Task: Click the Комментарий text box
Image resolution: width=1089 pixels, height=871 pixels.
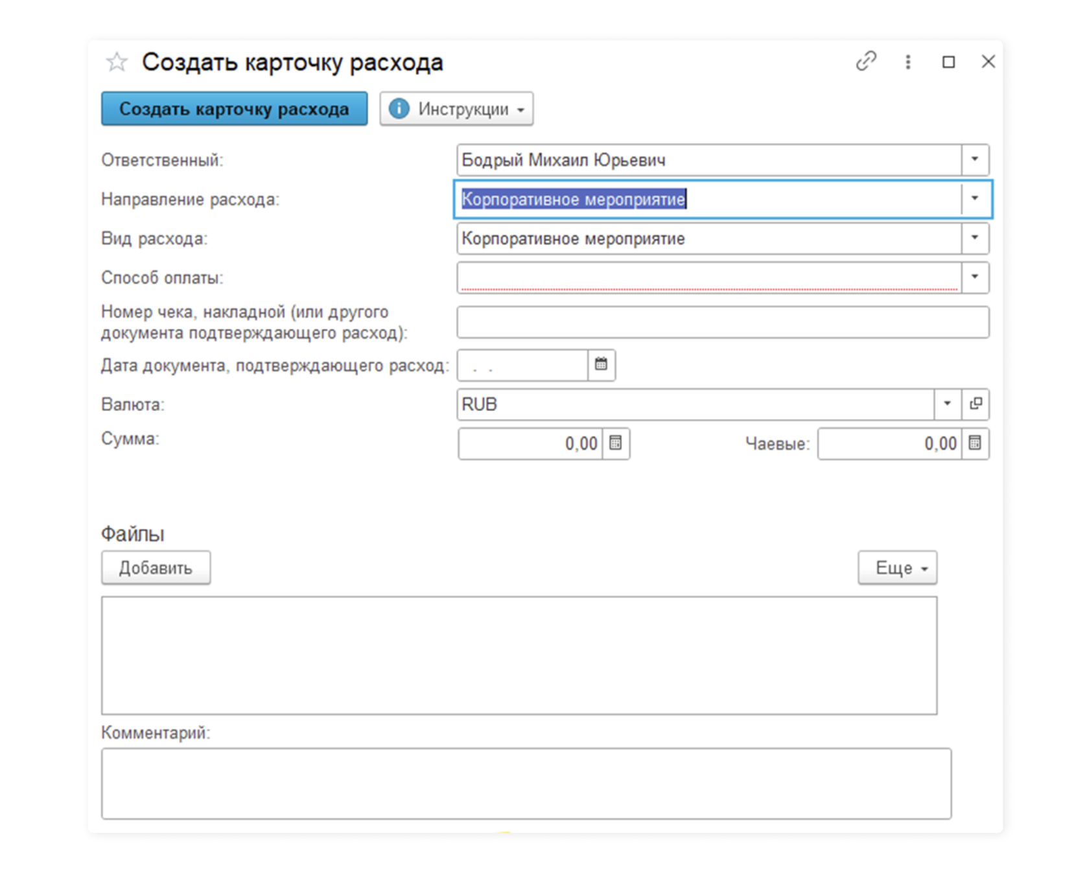Action: (526, 784)
